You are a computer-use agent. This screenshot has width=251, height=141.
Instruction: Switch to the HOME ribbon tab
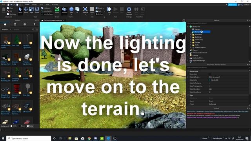(x=27, y=5)
